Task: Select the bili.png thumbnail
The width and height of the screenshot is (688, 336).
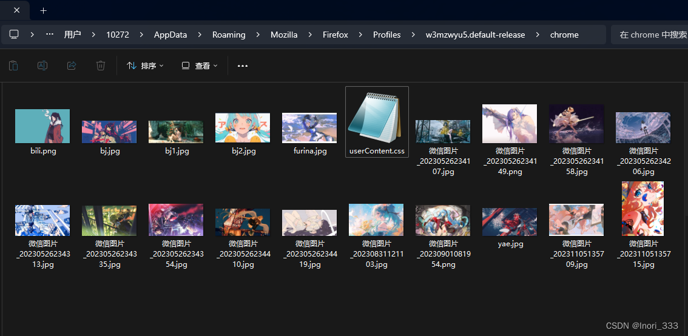Action: [42, 126]
